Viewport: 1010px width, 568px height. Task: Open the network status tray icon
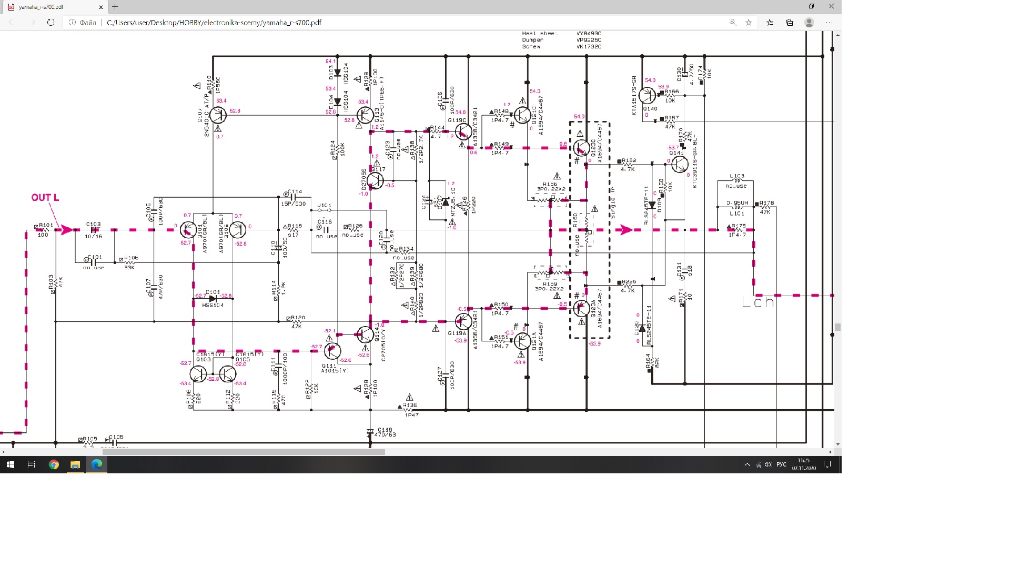[x=759, y=464]
